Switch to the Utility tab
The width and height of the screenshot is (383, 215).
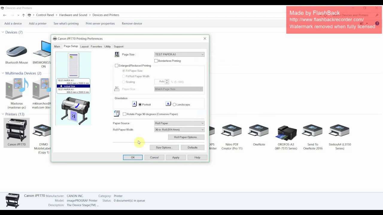107,47
